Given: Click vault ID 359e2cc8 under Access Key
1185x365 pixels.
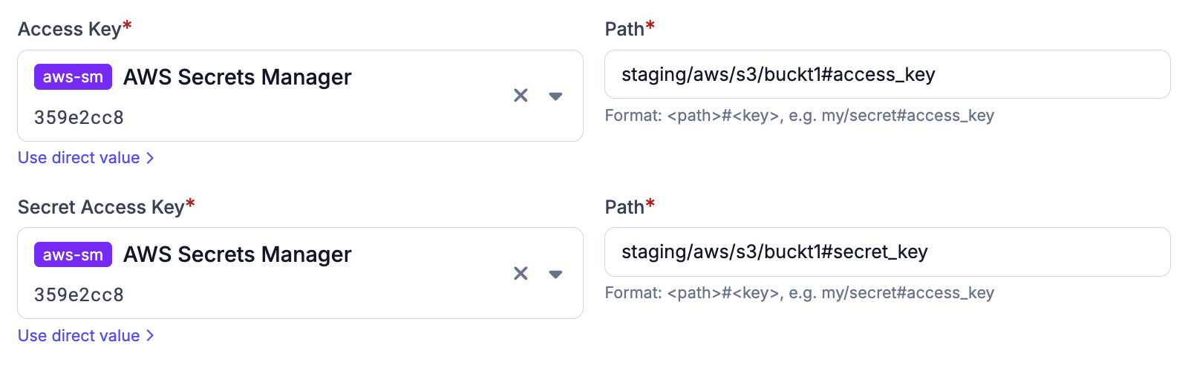Looking at the screenshot, I should [x=79, y=117].
